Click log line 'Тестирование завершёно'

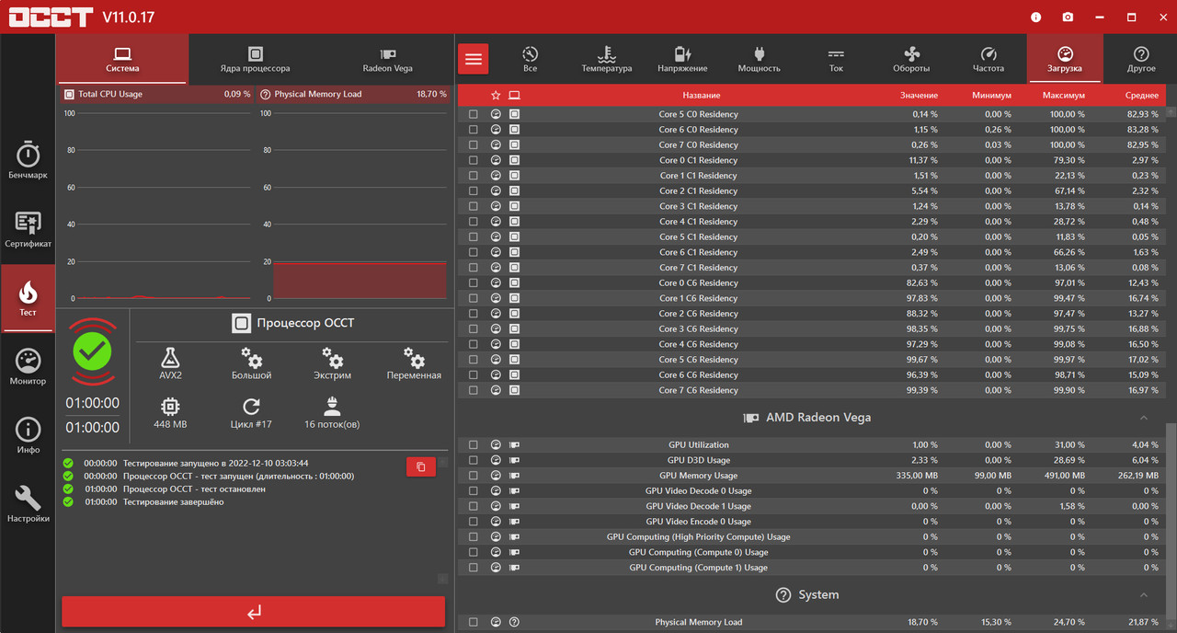(x=173, y=501)
